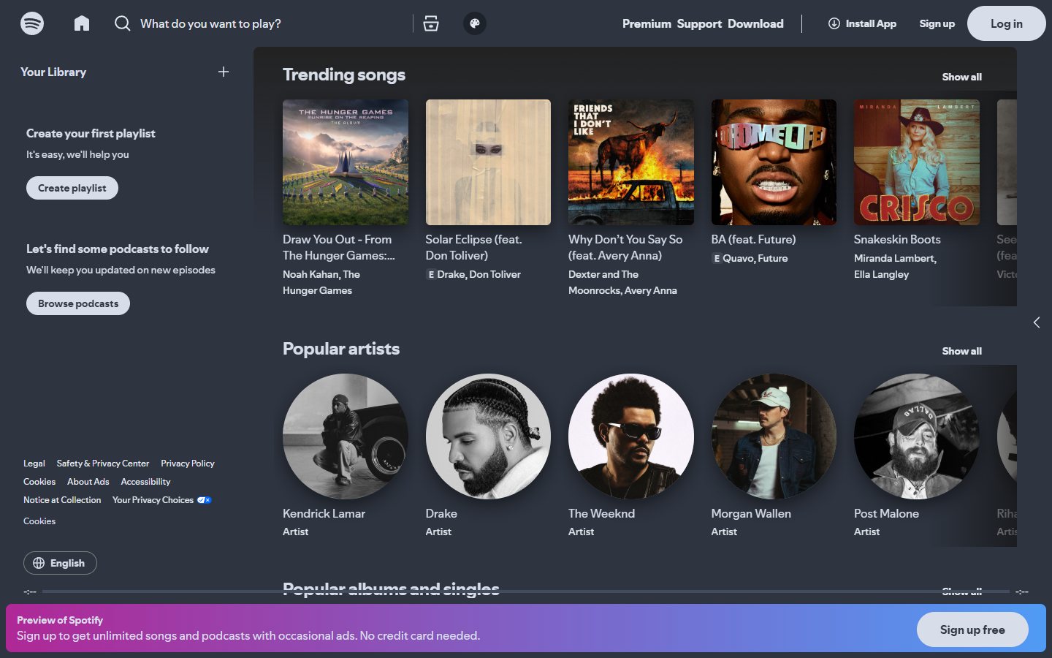Screen dimensions: 1052x658
Task: Show all Popular artists
Action: (x=961, y=351)
